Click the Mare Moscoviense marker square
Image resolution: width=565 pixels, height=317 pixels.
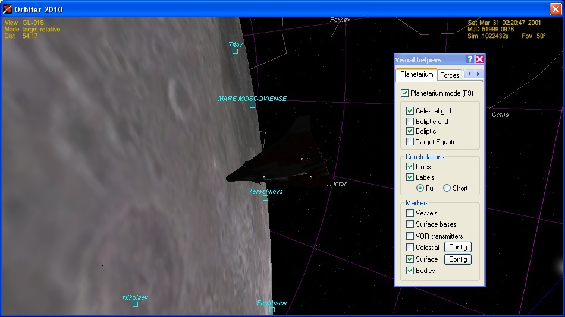pos(252,106)
